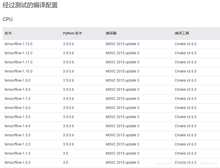Click the tensorflow-1.7.0 version cell
220x168 pixels.
pyautogui.click(x=18, y=99)
